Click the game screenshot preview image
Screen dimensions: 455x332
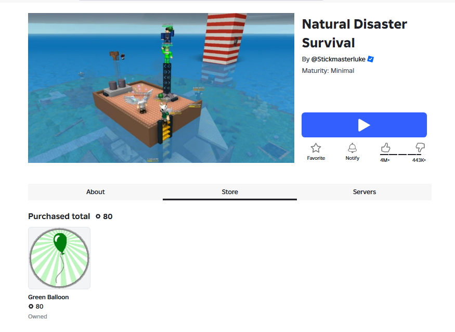161,88
